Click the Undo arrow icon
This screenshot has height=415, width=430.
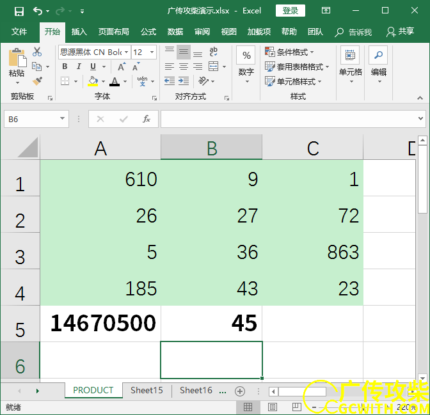click(x=38, y=11)
